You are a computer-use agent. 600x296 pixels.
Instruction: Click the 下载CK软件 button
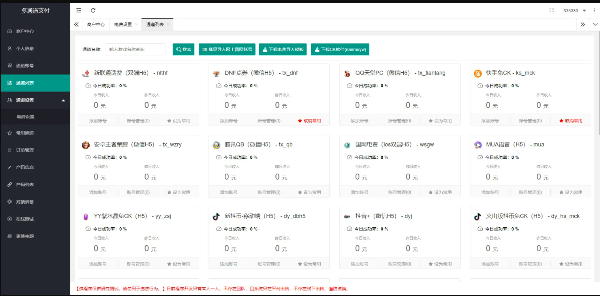coord(340,49)
